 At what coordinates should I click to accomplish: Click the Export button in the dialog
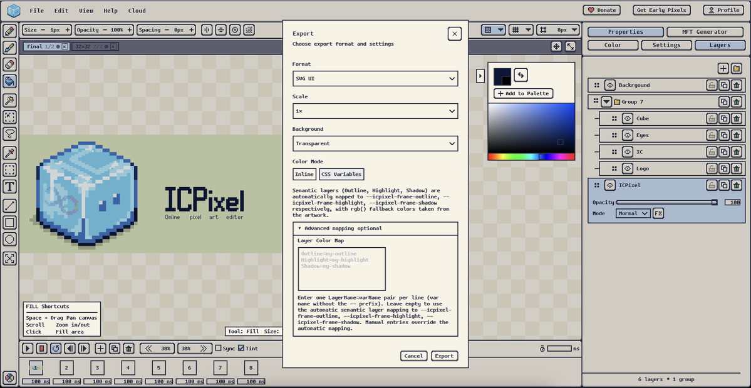coord(444,356)
